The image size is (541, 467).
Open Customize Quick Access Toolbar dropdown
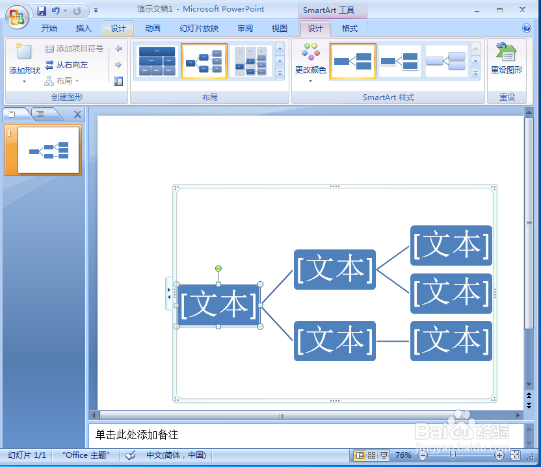[96, 10]
